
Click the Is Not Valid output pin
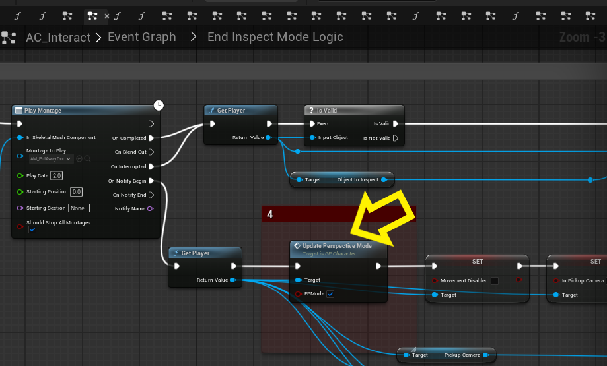(x=396, y=138)
